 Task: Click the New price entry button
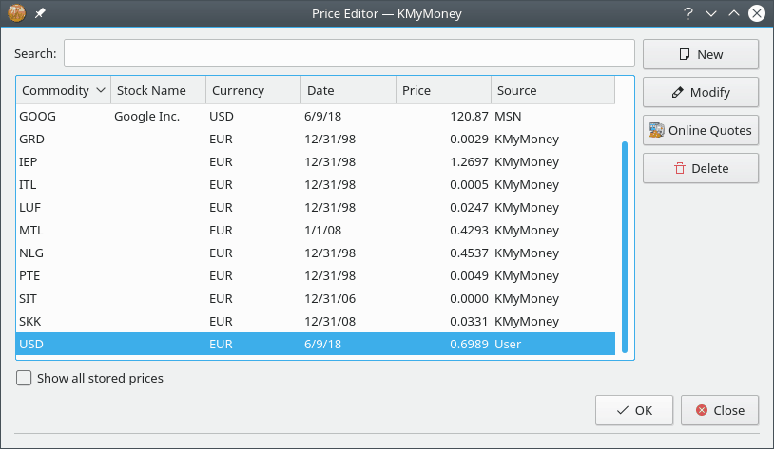(701, 54)
